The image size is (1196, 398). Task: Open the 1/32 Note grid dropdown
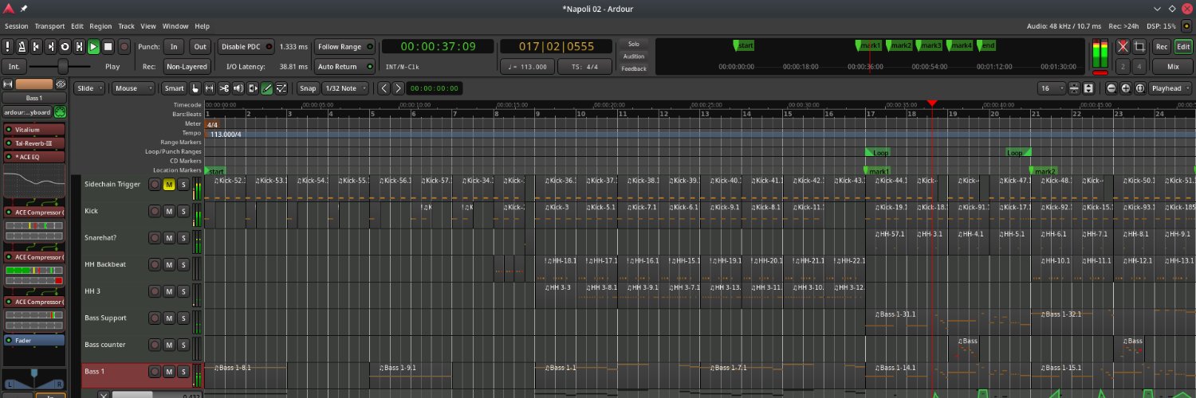pos(345,88)
